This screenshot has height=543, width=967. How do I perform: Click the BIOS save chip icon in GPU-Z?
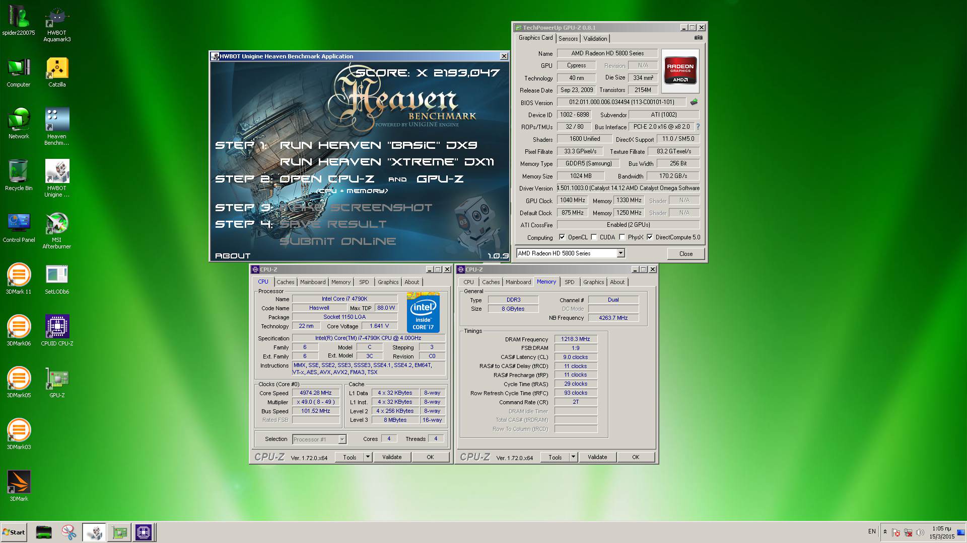pyautogui.click(x=694, y=102)
